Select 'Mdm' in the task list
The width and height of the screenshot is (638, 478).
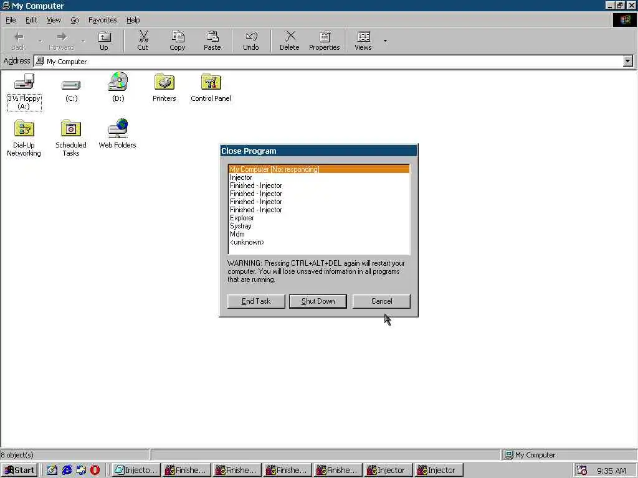(x=319, y=234)
